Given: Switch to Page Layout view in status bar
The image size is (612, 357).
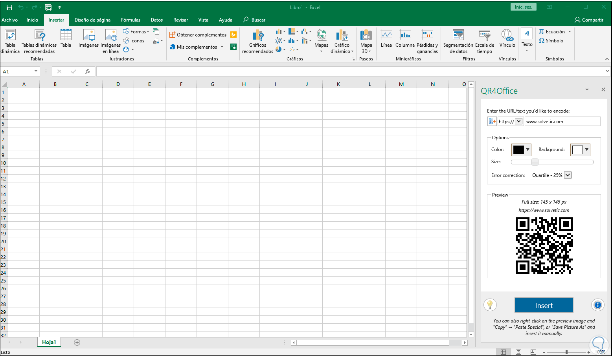Looking at the screenshot, I should click(x=518, y=352).
